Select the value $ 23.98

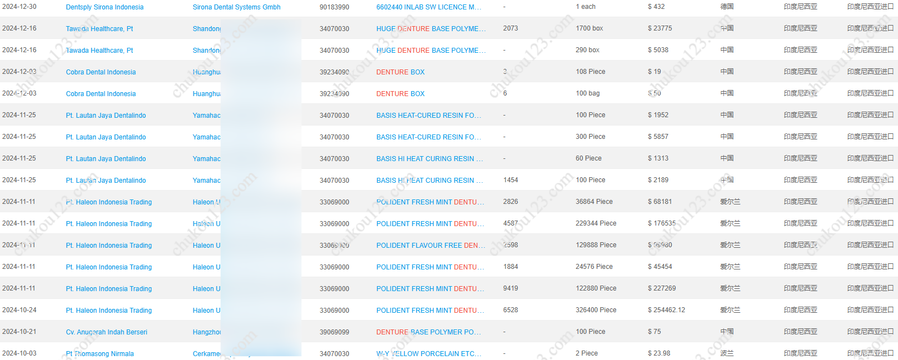(x=659, y=353)
